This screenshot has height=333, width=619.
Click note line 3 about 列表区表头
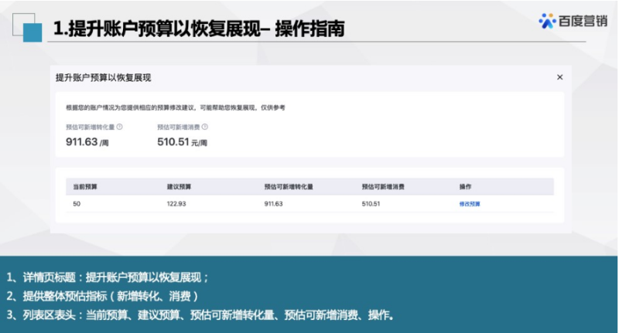(200, 315)
